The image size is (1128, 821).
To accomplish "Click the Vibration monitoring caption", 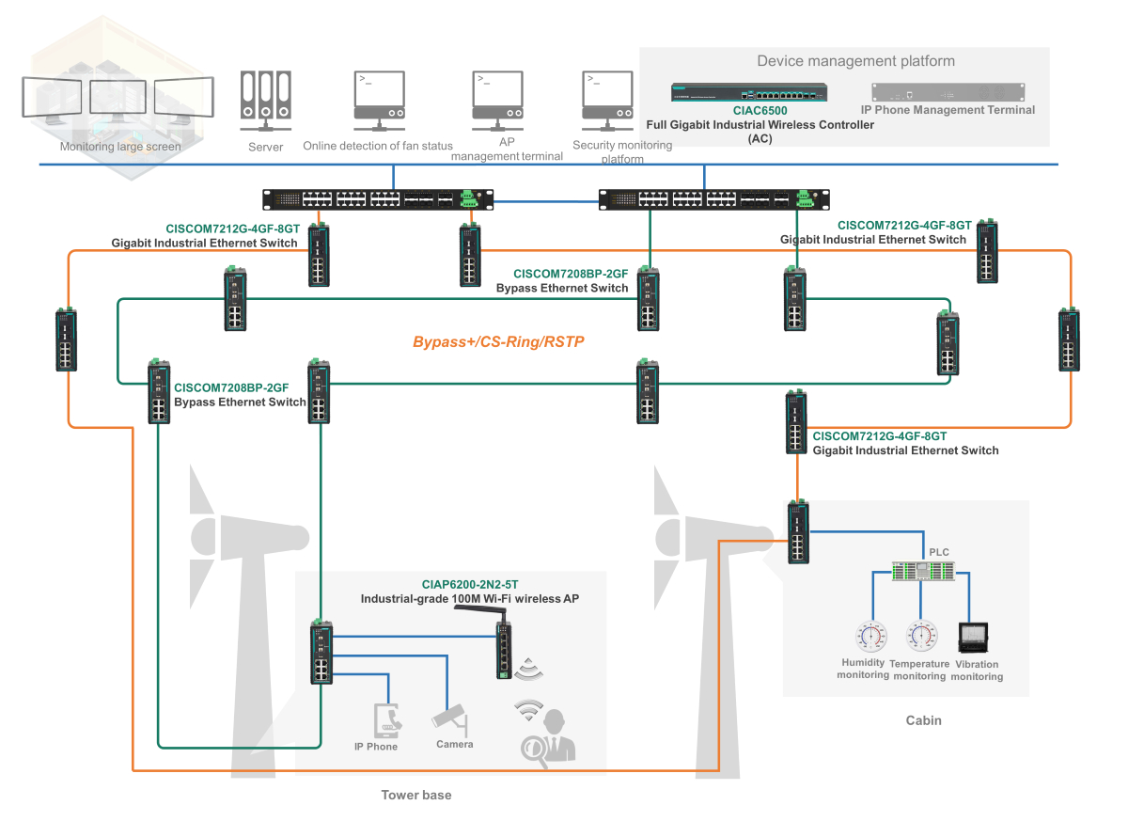I will 977,670.
